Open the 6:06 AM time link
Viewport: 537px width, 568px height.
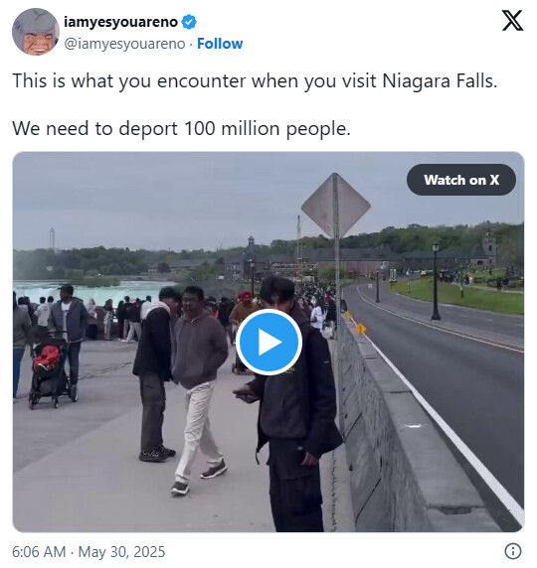39,552
